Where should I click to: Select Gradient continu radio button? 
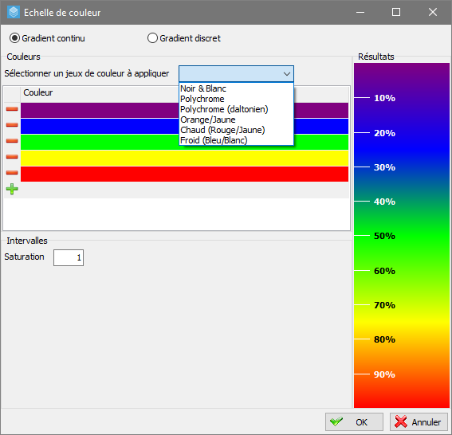14,38
